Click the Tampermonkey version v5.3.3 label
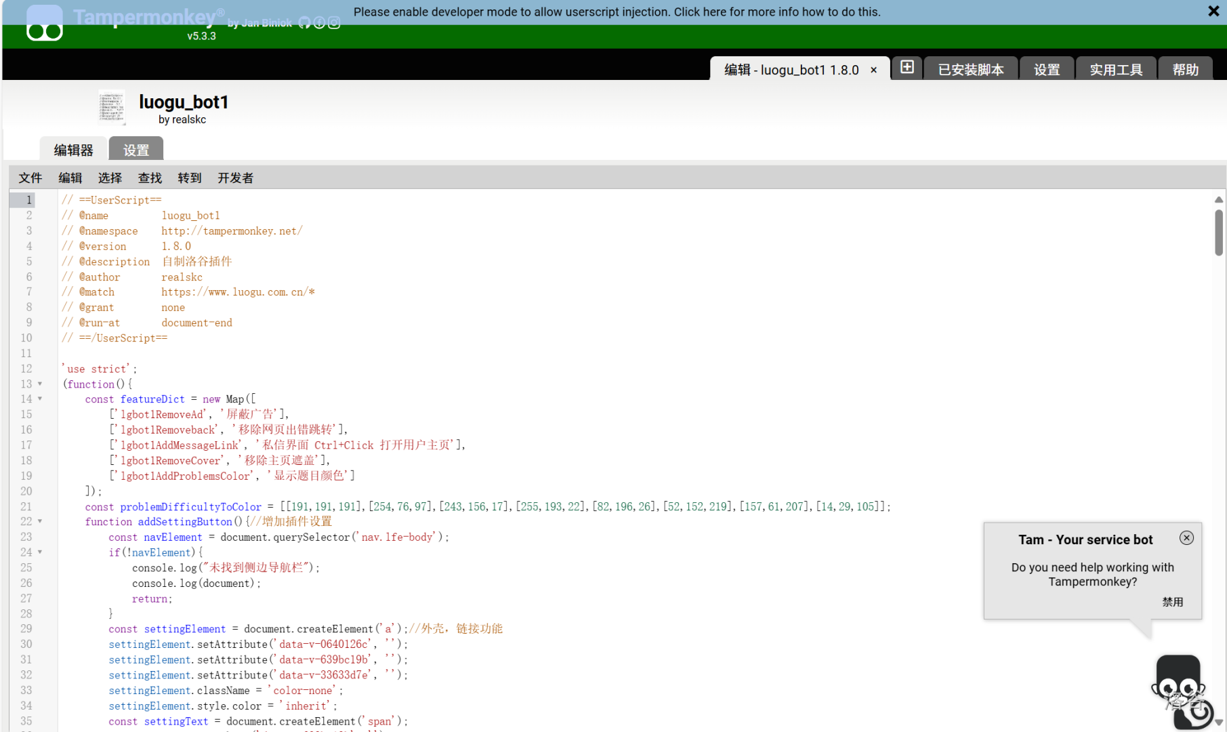 pos(201,36)
